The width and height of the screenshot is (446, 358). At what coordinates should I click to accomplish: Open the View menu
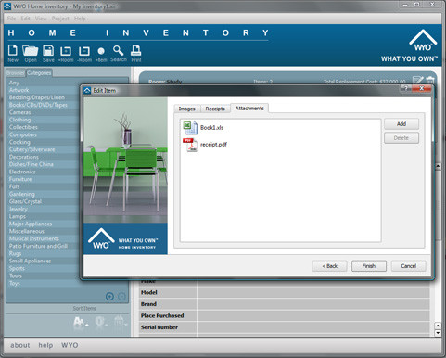coord(41,19)
